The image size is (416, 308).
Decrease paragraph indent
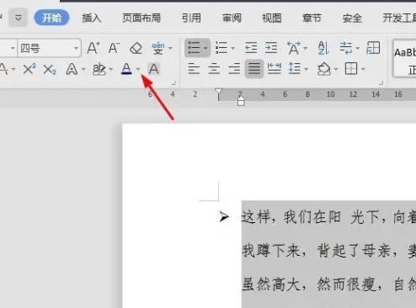point(251,48)
